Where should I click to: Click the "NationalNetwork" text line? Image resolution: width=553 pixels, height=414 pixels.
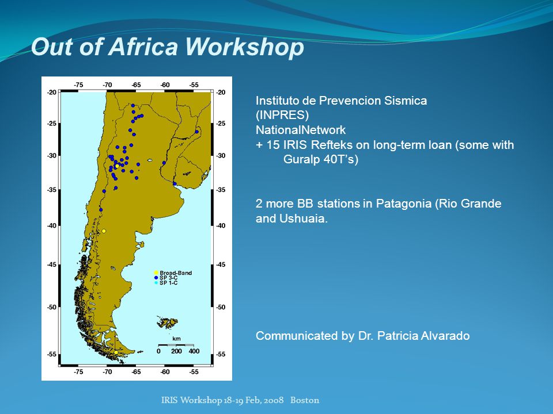[301, 130]
